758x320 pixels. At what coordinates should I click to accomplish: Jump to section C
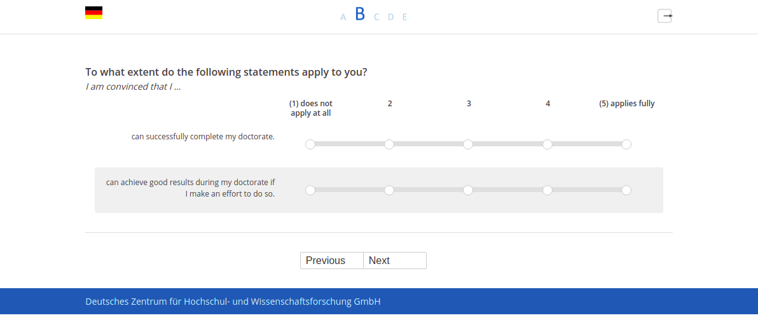tap(376, 17)
